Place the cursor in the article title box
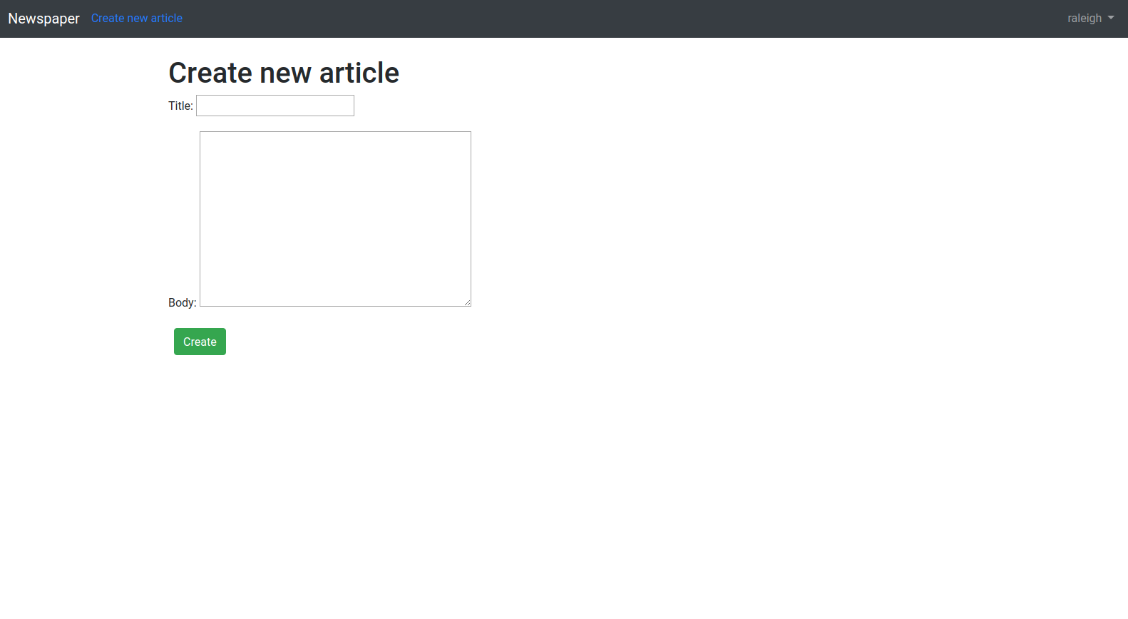 coord(275,106)
